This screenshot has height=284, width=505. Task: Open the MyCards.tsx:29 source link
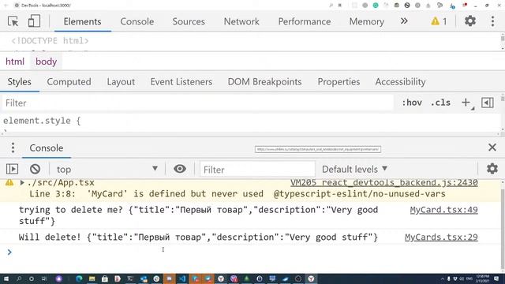click(x=441, y=237)
